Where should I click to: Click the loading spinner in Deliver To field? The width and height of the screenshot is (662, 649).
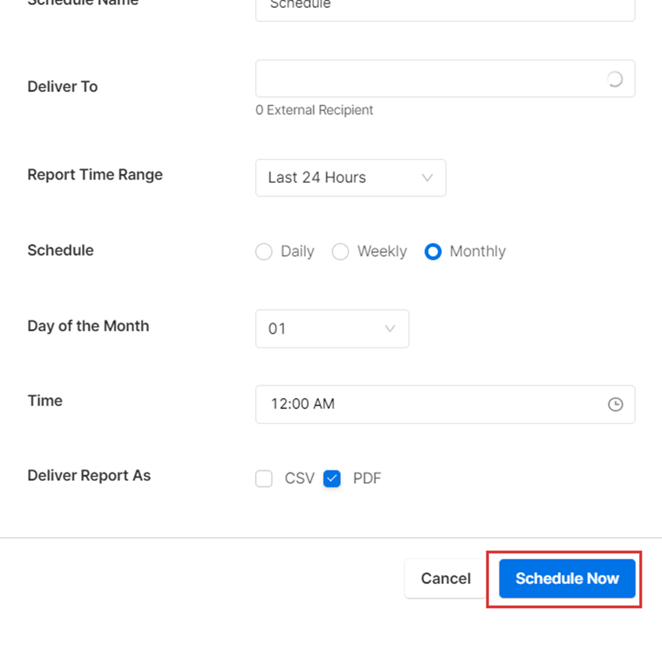click(615, 78)
